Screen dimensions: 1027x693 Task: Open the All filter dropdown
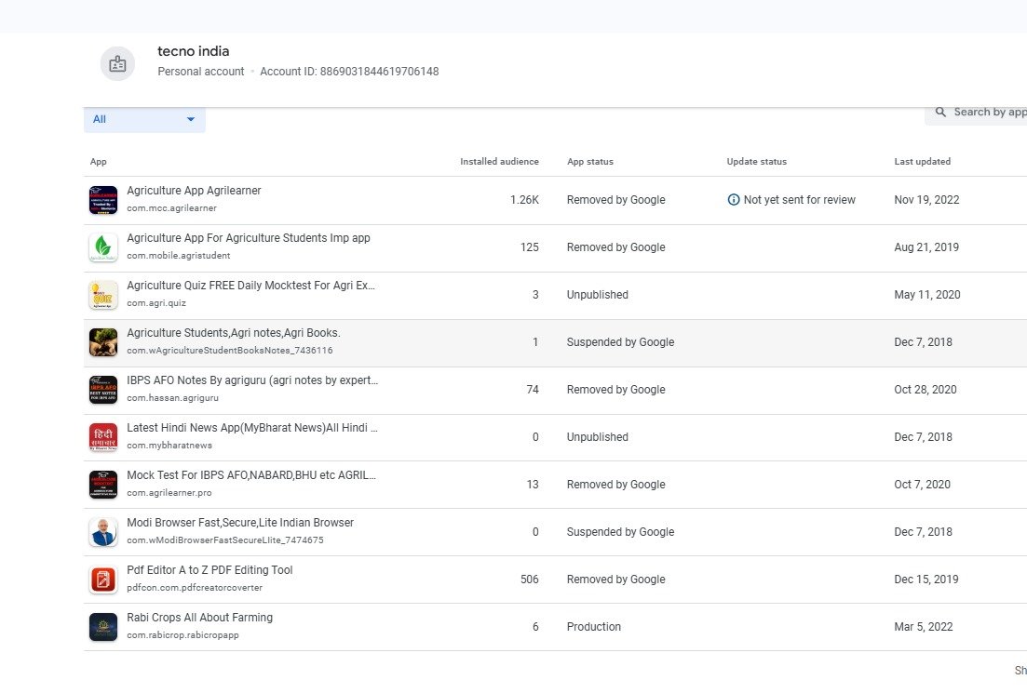click(144, 119)
